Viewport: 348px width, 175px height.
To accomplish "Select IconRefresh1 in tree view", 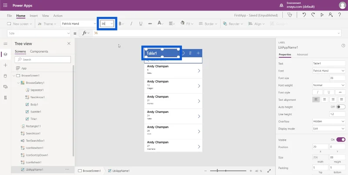I will [x=34, y=162].
